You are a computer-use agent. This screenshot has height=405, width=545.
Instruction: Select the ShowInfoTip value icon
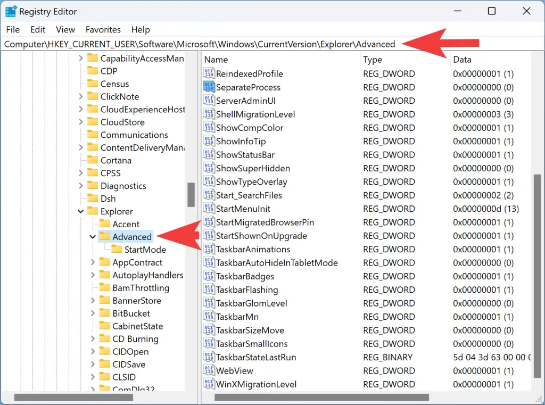tap(209, 141)
